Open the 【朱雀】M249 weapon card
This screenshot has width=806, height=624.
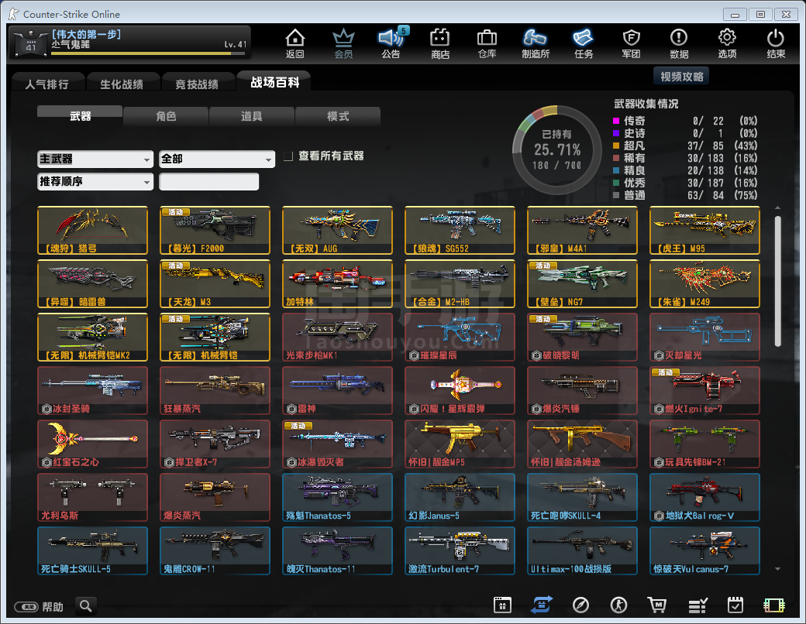pos(704,283)
